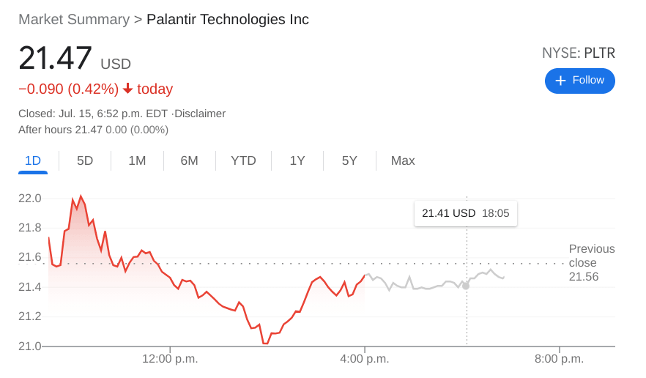Click the Disclaimer link
Viewport: 646px width, 378px height.
(200, 114)
